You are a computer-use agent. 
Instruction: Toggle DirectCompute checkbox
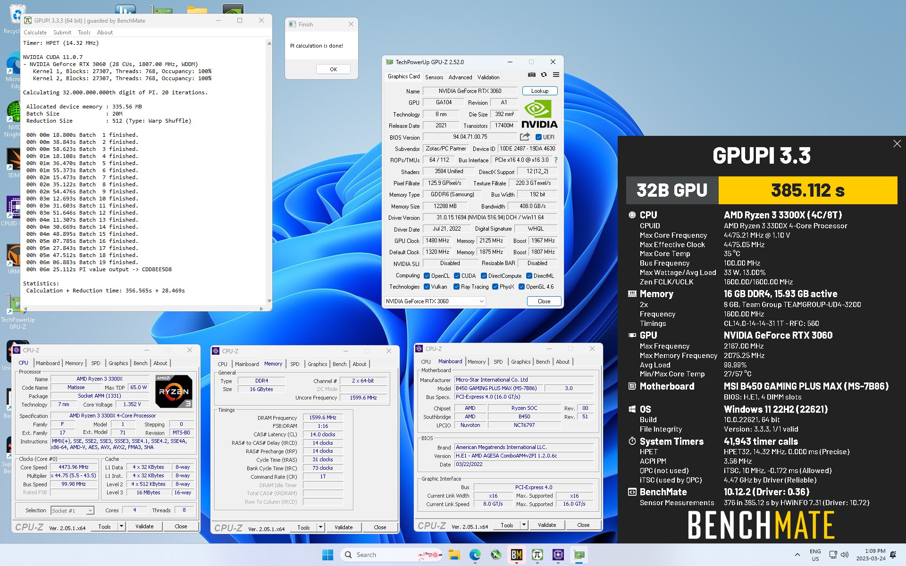(x=484, y=276)
